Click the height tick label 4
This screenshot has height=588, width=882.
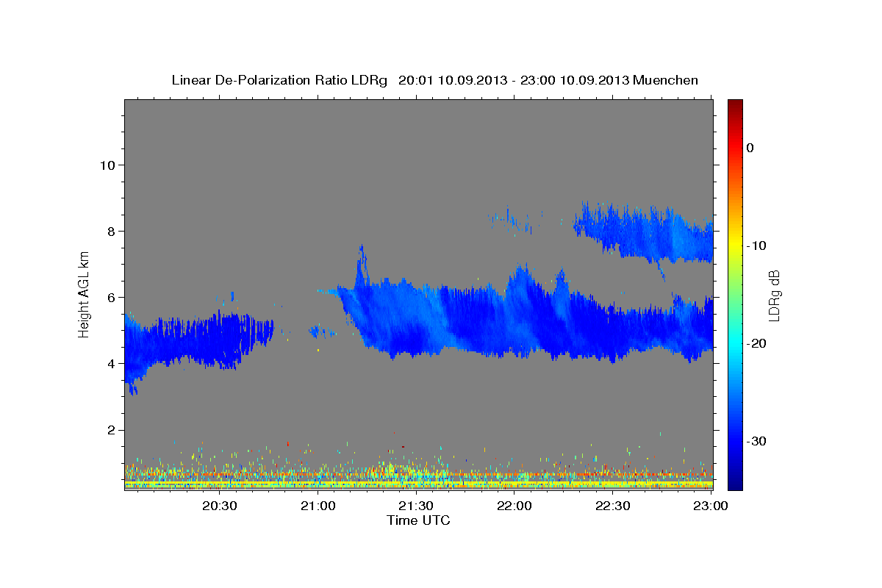click(110, 363)
